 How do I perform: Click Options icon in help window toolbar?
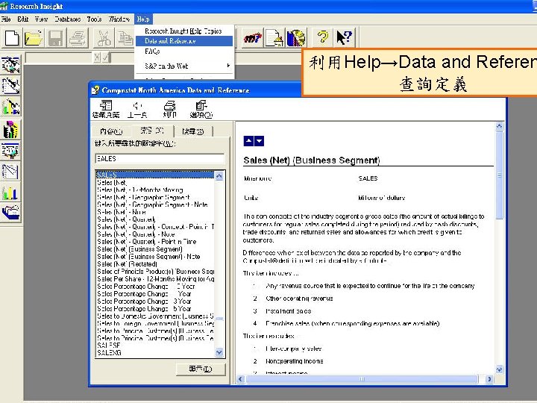pyautogui.click(x=201, y=109)
